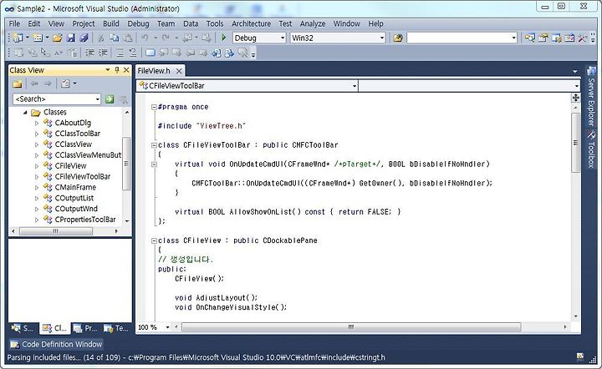Toggle a bookmark with the rectangle icon

[150, 53]
